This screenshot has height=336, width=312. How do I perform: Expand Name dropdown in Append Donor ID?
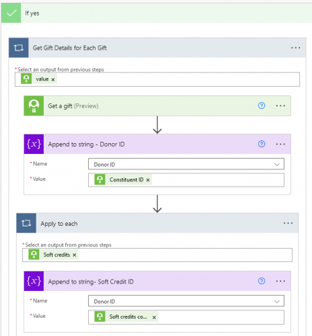pyautogui.click(x=277, y=165)
